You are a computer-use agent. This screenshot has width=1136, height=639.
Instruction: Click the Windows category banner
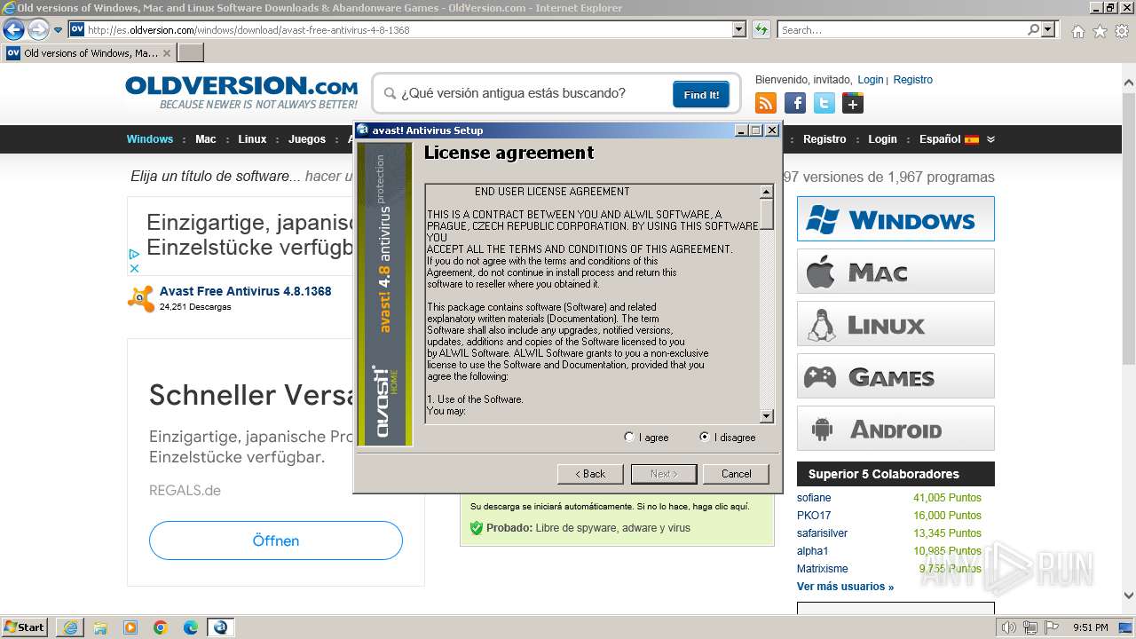click(x=895, y=218)
